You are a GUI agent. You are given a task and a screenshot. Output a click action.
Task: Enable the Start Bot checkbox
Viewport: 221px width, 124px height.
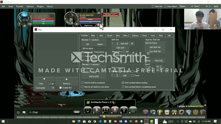[x=153, y=7]
